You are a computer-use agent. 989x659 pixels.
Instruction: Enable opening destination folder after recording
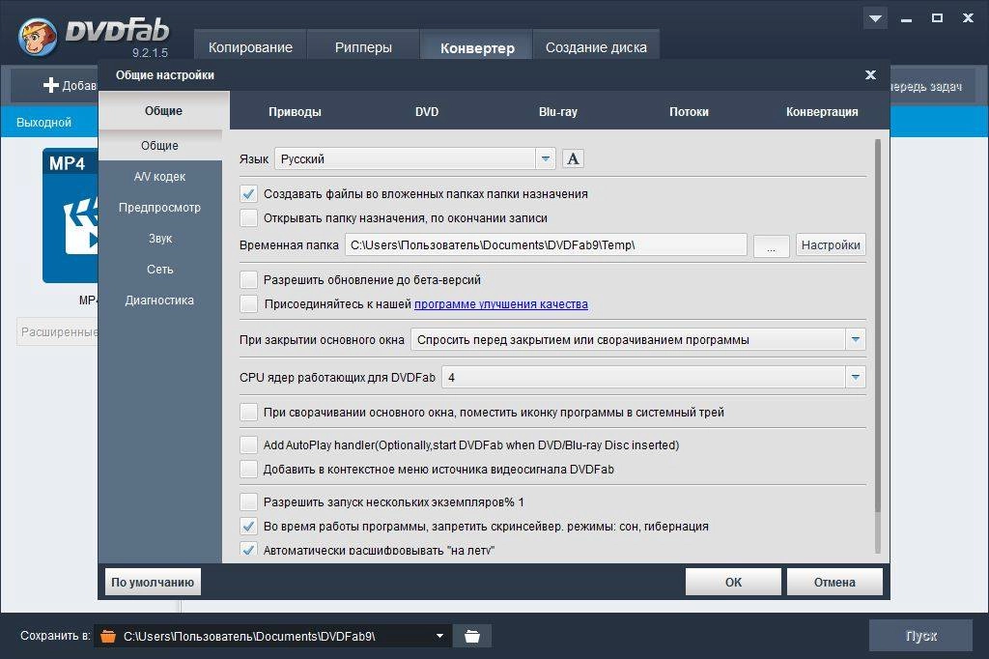(x=248, y=217)
